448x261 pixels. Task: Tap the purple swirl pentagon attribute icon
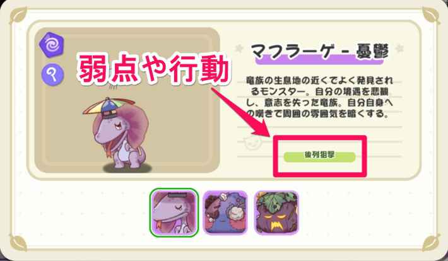52,45
